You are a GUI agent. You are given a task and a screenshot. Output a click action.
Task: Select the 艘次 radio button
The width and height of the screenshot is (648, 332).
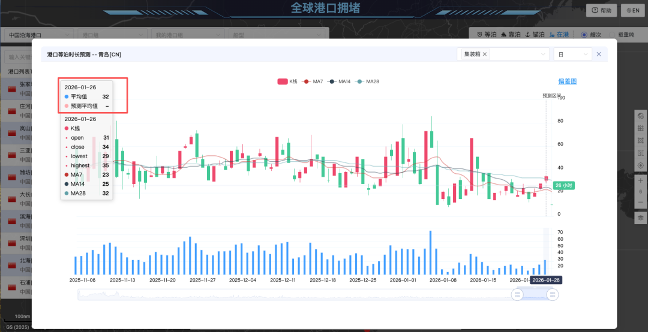pos(584,35)
